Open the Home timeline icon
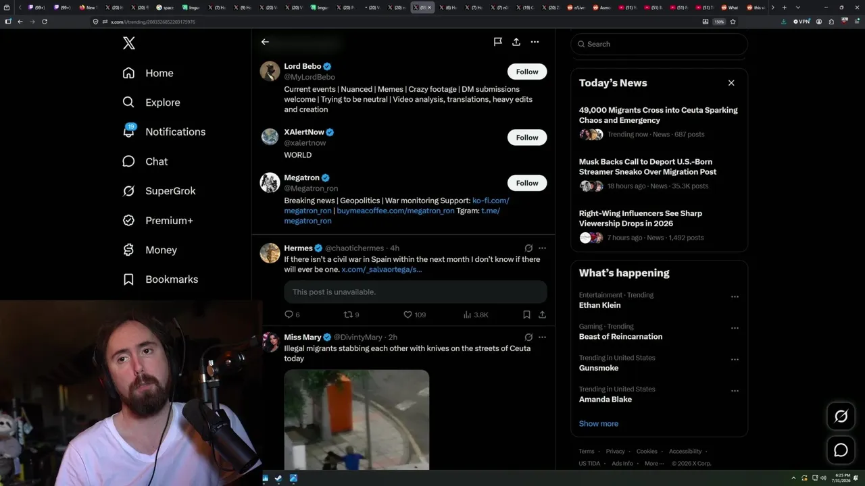Screen dimensions: 865x486 128,73
